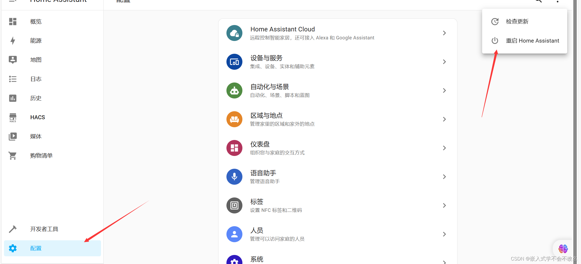The width and height of the screenshot is (581, 264).
Task: Click the Shopping list cart icon
Action: pyautogui.click(x=13, y=156)
